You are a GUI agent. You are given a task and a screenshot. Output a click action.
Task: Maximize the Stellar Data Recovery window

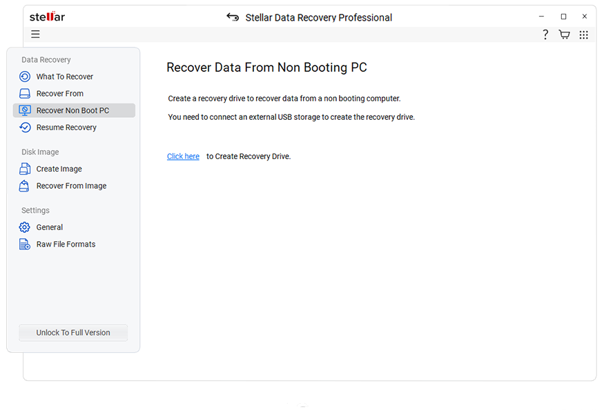563,17
